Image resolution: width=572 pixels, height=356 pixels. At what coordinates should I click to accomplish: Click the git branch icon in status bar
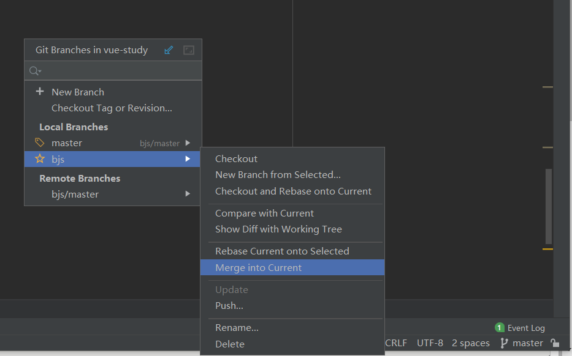point(504,343)
